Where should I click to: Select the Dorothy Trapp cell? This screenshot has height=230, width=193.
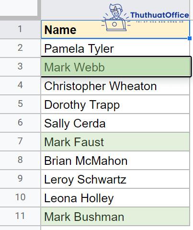point(115,104)
